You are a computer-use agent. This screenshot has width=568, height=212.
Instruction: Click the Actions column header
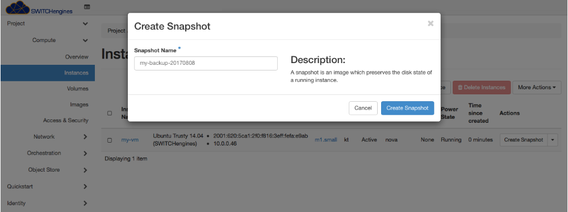tap(509, 113)
